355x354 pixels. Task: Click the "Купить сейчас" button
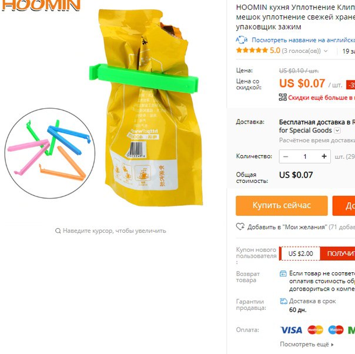(x=282, y=205)
